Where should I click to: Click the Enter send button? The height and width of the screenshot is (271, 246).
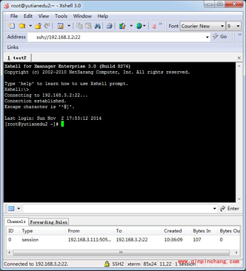coord(230,209)
